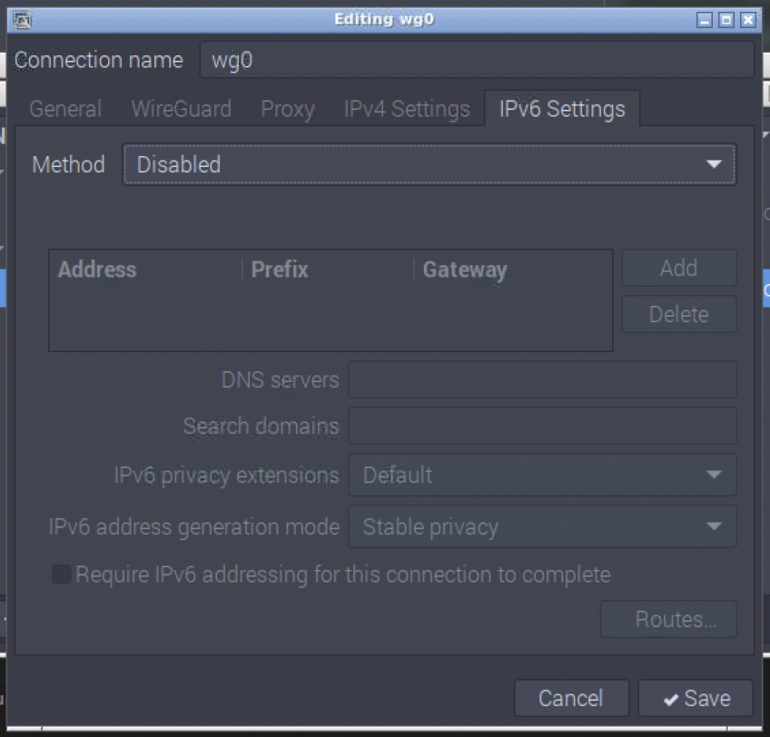Click the DNS servers input field

pyautogui.click(x=541, y=379)
